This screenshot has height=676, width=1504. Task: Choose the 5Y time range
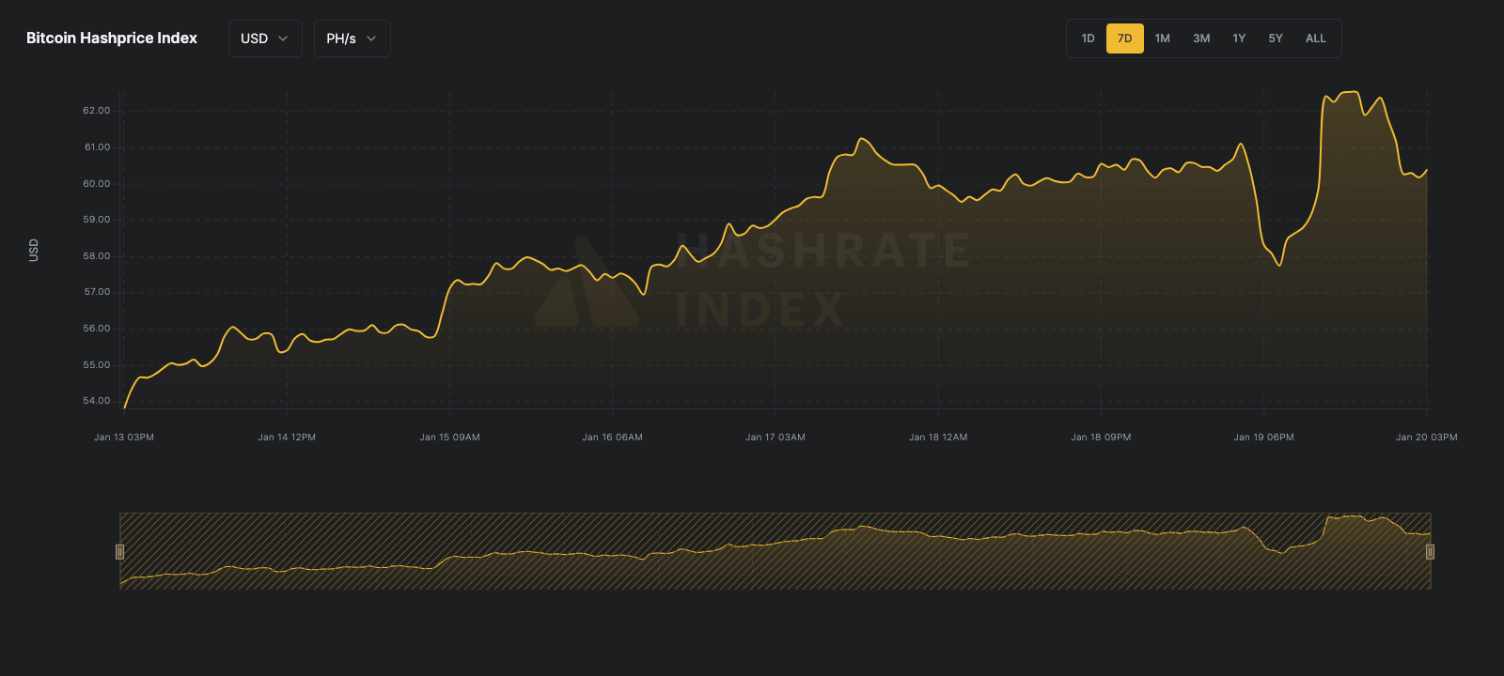[1276, 38]
